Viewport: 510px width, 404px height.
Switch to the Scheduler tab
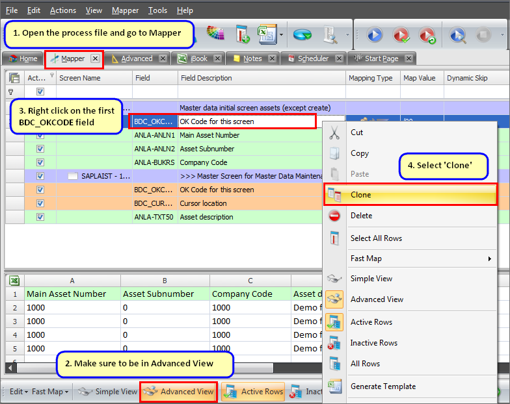[x=312, y=58]
